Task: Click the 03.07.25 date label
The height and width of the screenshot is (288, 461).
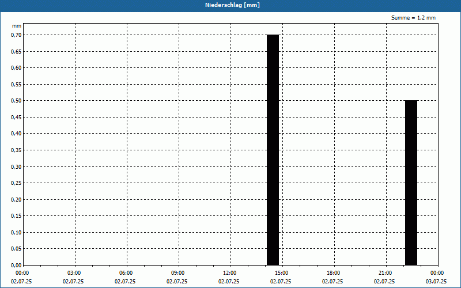Action: pyautogui.click(x=436, y=282)
